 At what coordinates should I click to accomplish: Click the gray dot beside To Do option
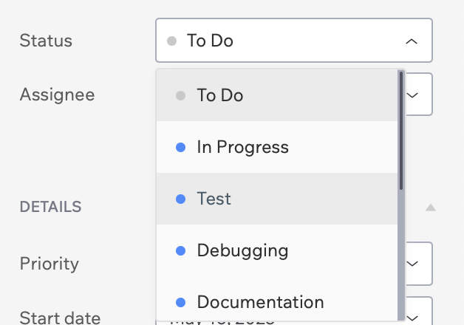180,95
